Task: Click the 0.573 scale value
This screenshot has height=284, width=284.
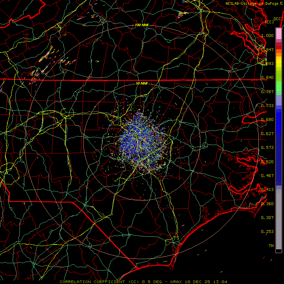Action: 267,148
